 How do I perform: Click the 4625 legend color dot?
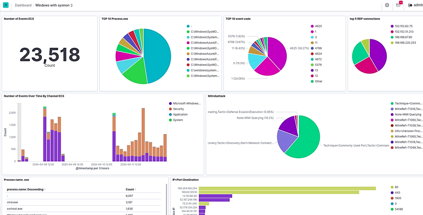click(x=312, y=26)
